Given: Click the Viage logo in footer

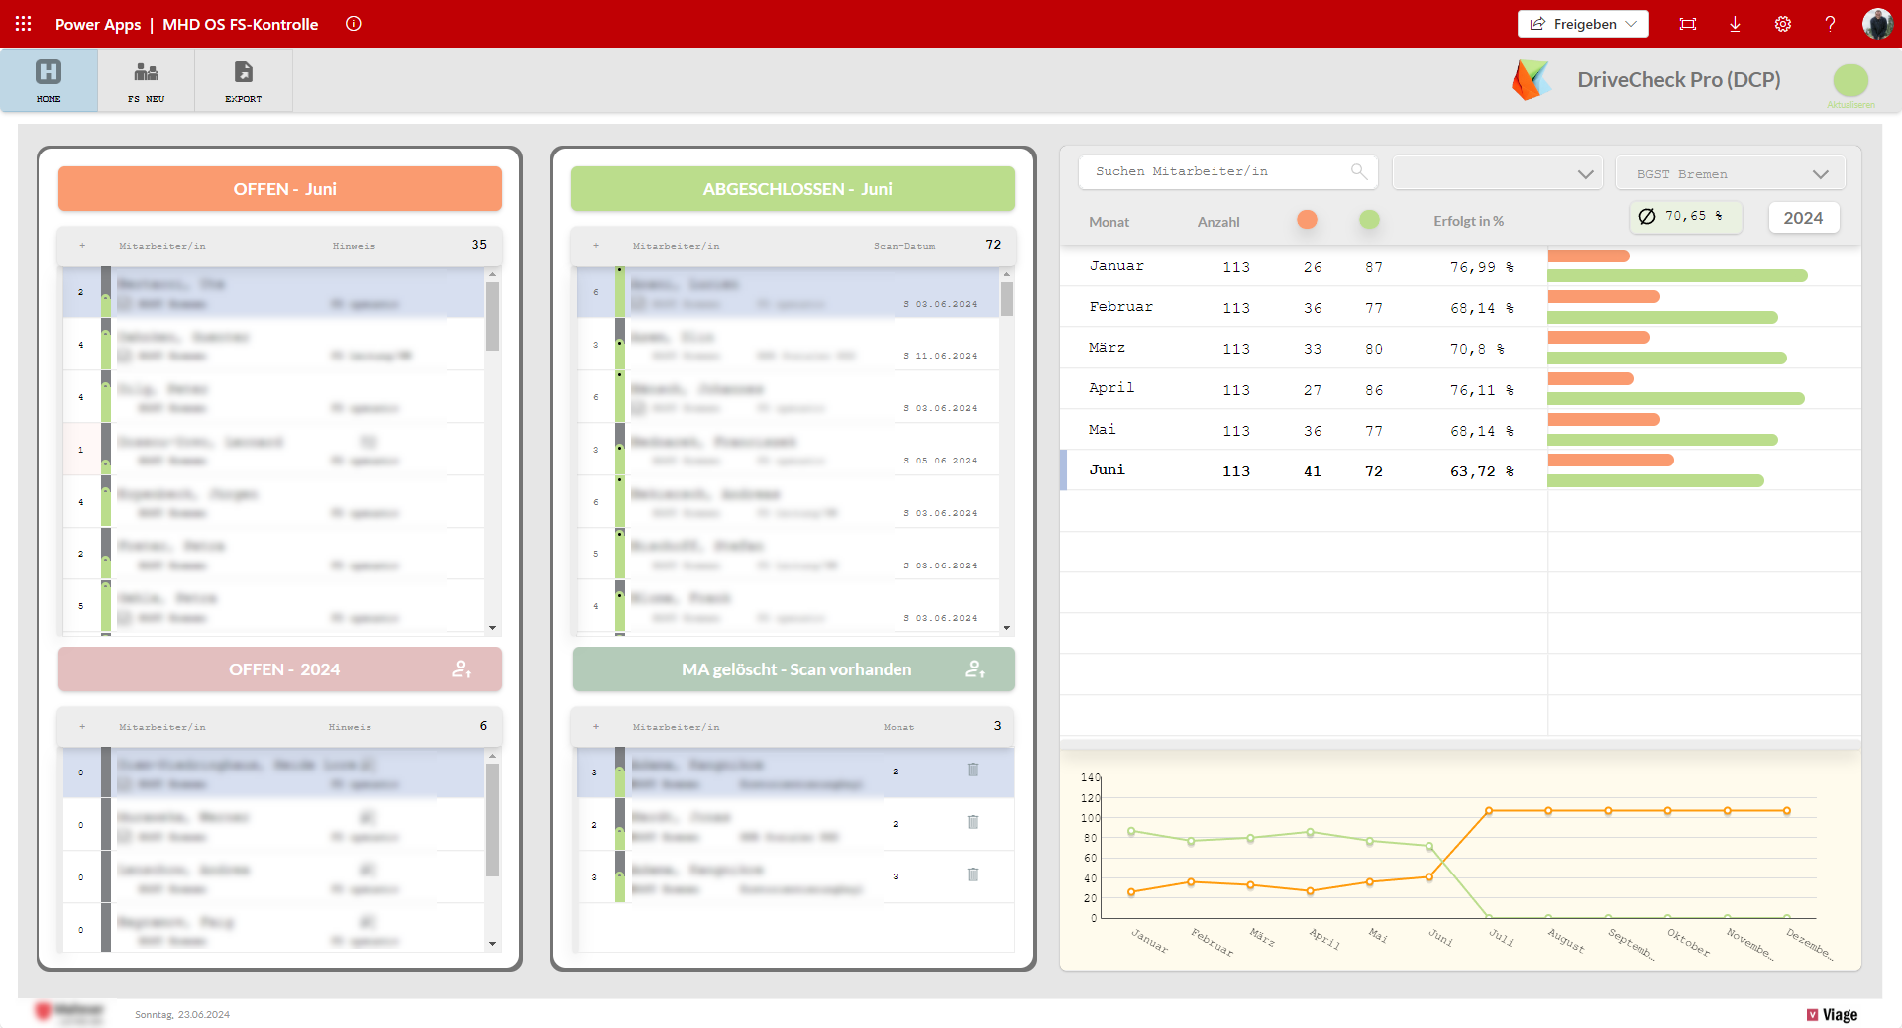Looking at the screenshot, I should click(x=1832, y=1015).
